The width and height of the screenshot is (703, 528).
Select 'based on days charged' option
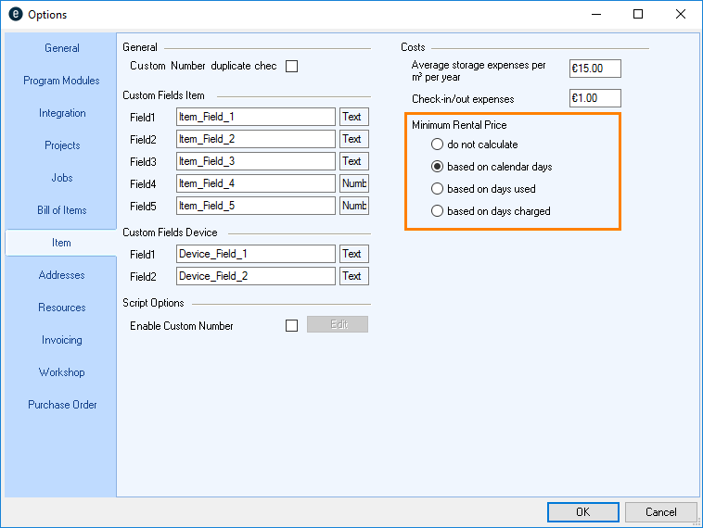pyautogui.click(x=438, y=211)
